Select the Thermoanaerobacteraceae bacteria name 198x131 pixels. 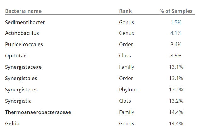(x=38, y=112)
